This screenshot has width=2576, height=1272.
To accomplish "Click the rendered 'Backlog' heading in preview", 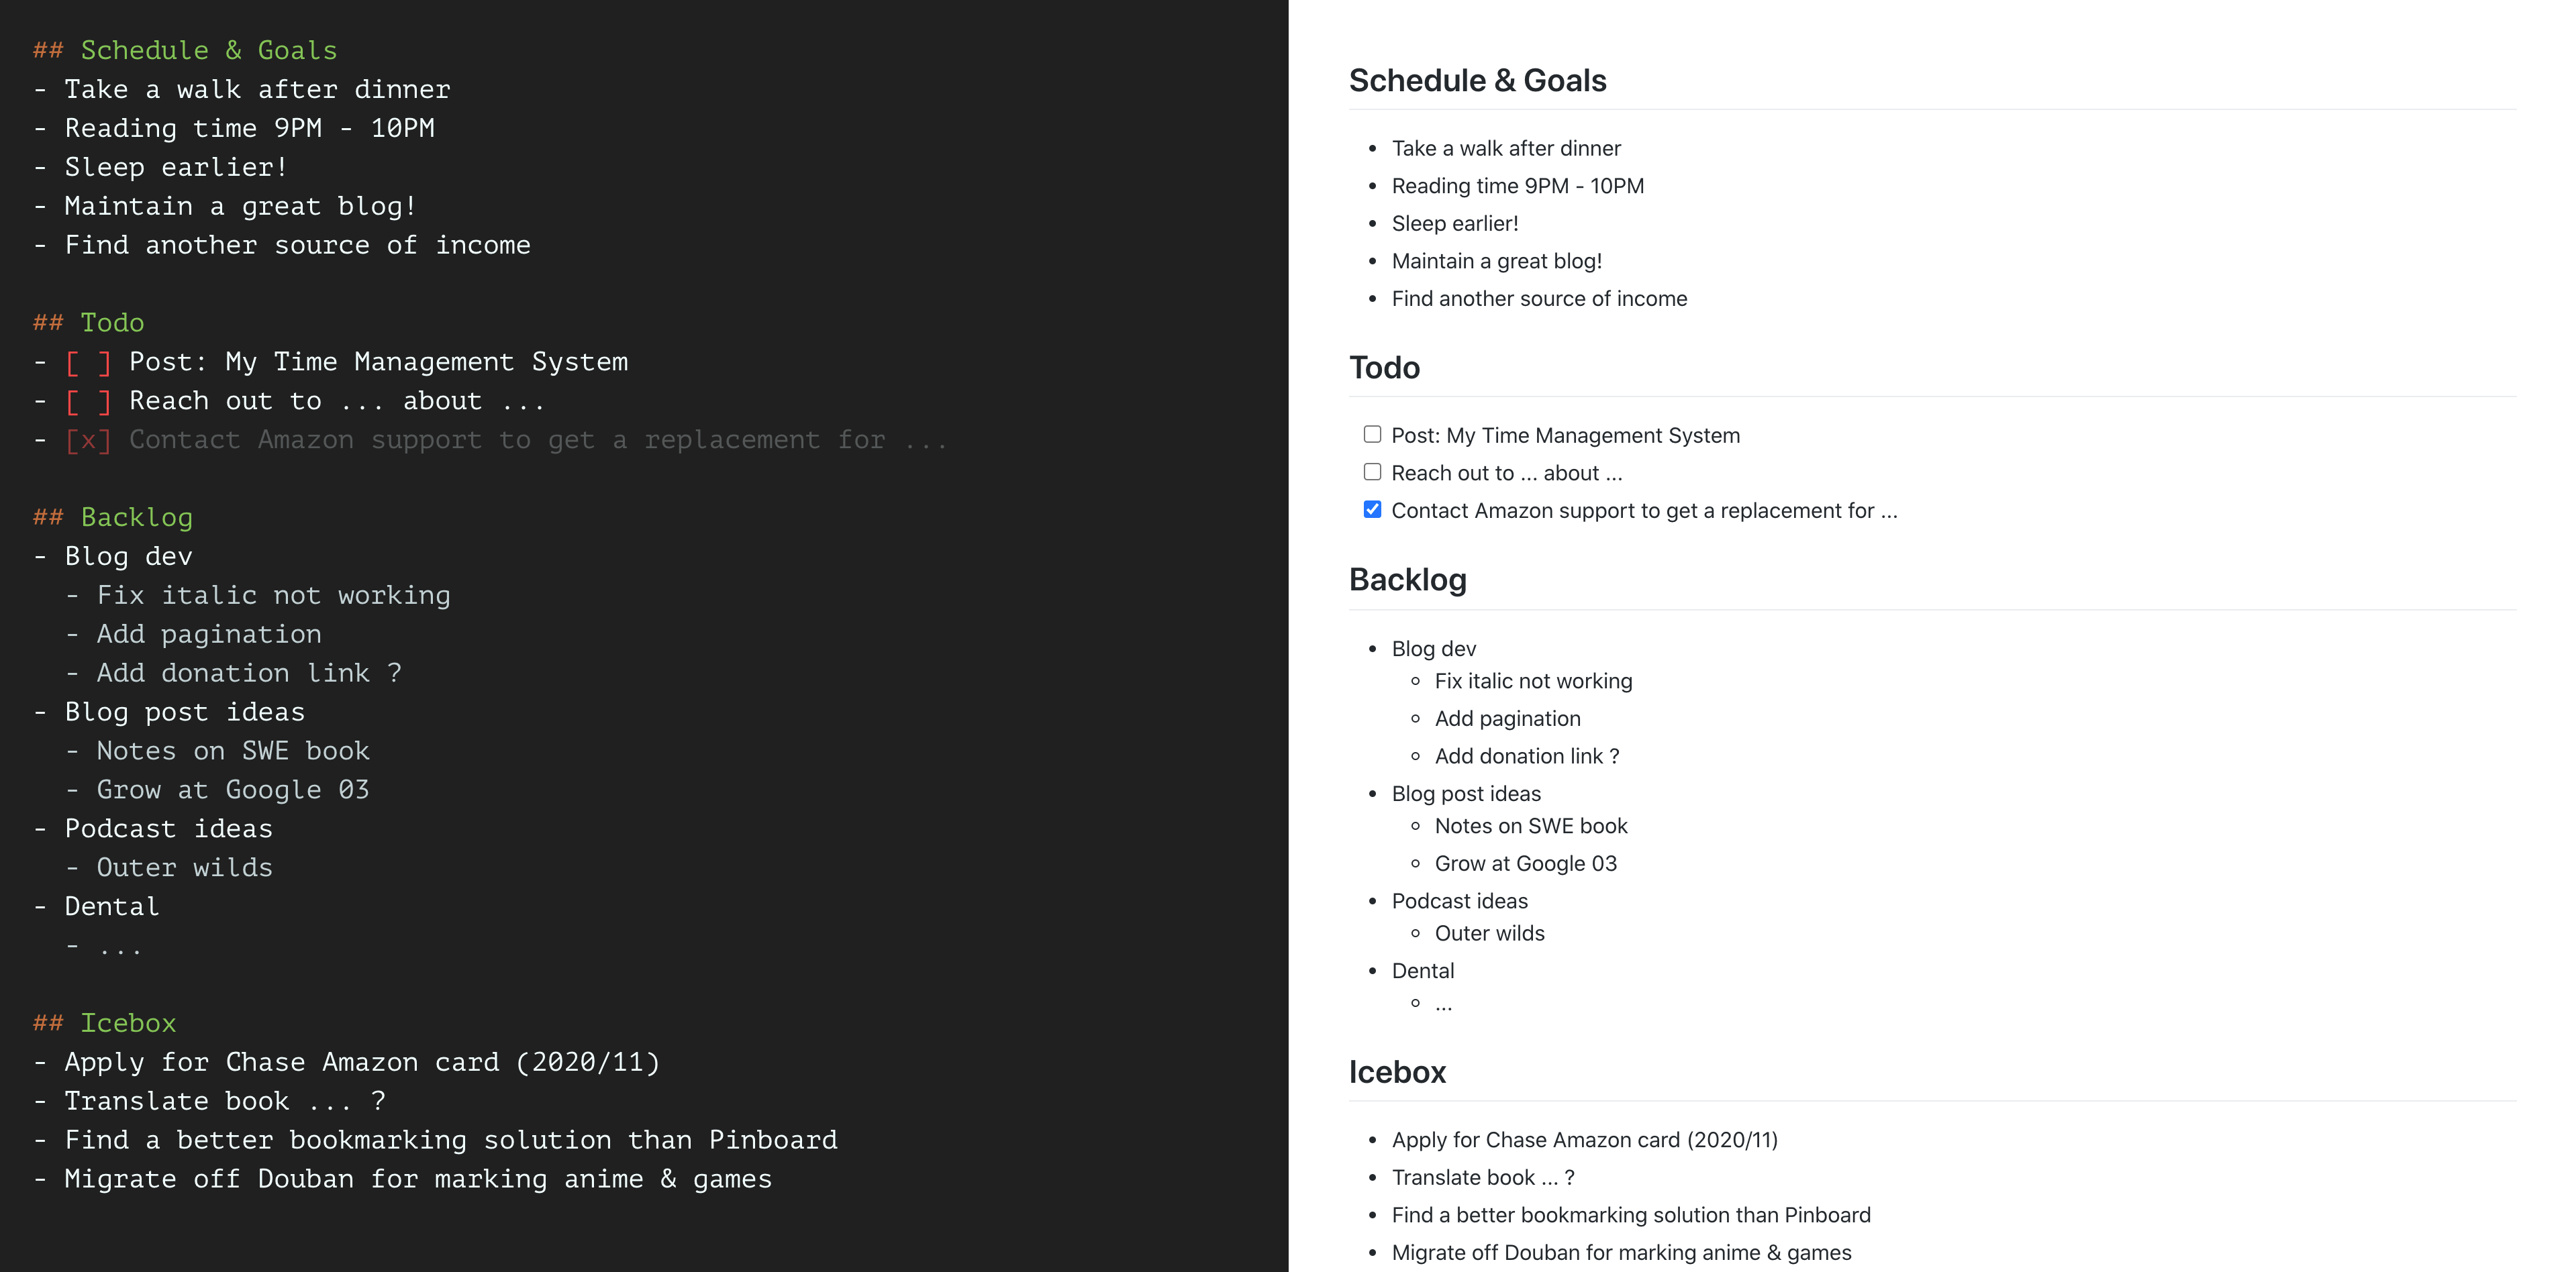I will pos(1407,580).
